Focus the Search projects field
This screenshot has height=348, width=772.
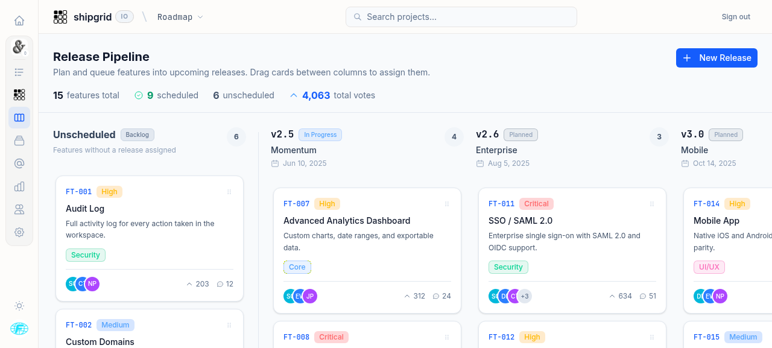coord(461,17)
